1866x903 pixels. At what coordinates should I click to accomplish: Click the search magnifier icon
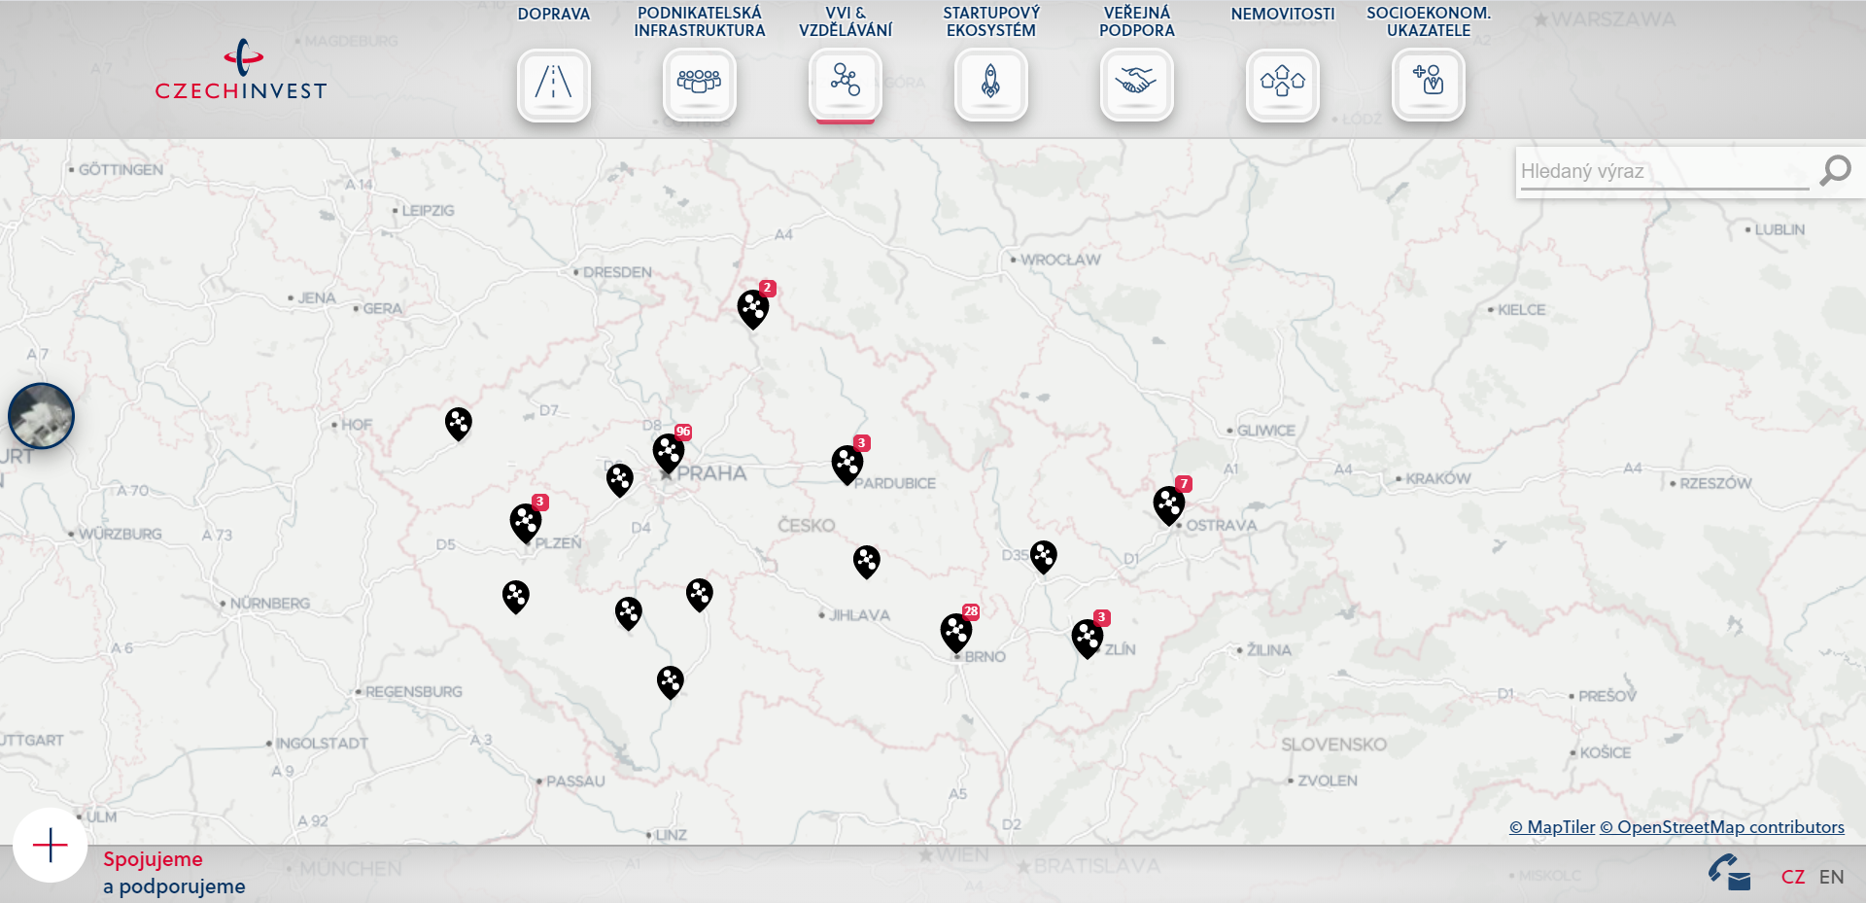click(1835, 171)
